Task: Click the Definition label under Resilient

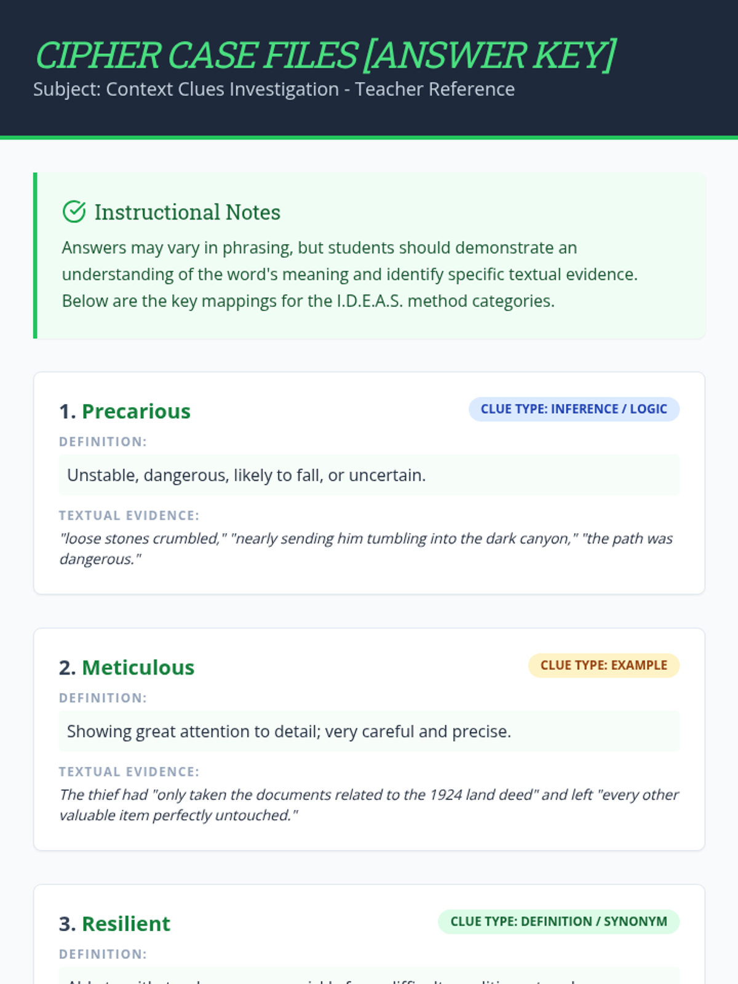Action: (103, 954)
